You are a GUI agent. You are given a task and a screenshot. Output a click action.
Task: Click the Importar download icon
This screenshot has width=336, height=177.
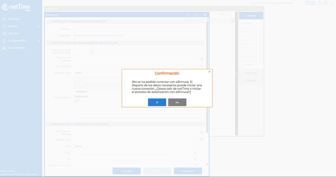coord(242,65)
